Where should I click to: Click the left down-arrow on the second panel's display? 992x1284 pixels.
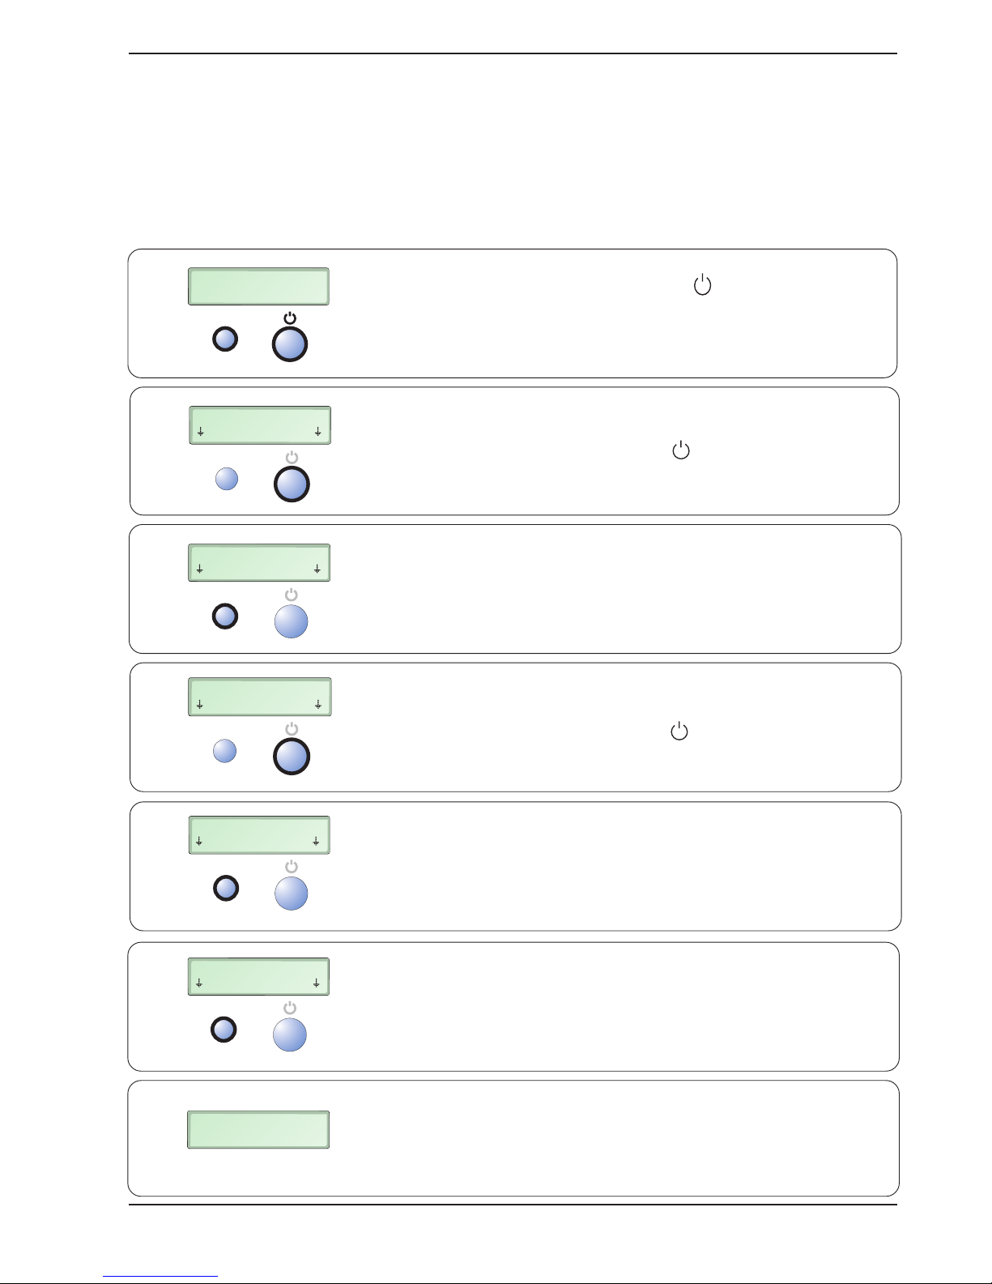click(200, 432)
